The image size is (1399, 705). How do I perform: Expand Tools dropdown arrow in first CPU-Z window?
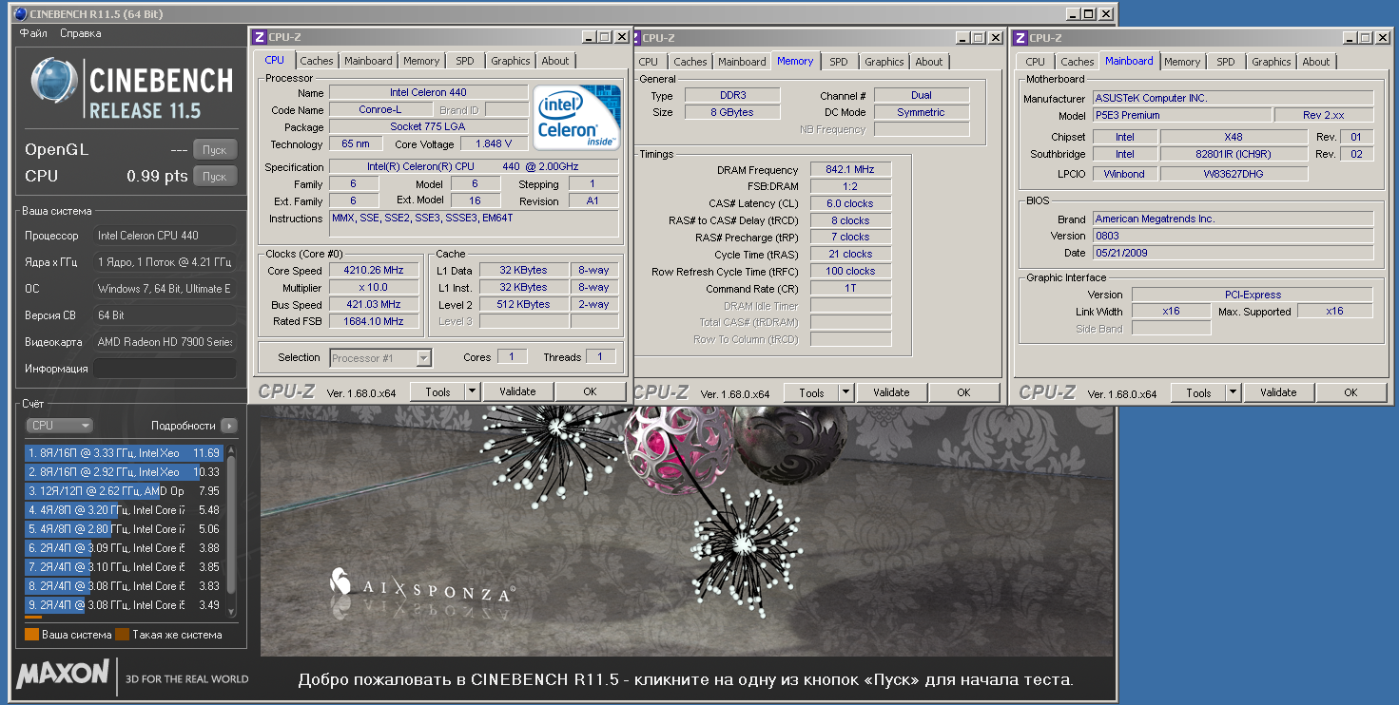click(x=472, y=391)
